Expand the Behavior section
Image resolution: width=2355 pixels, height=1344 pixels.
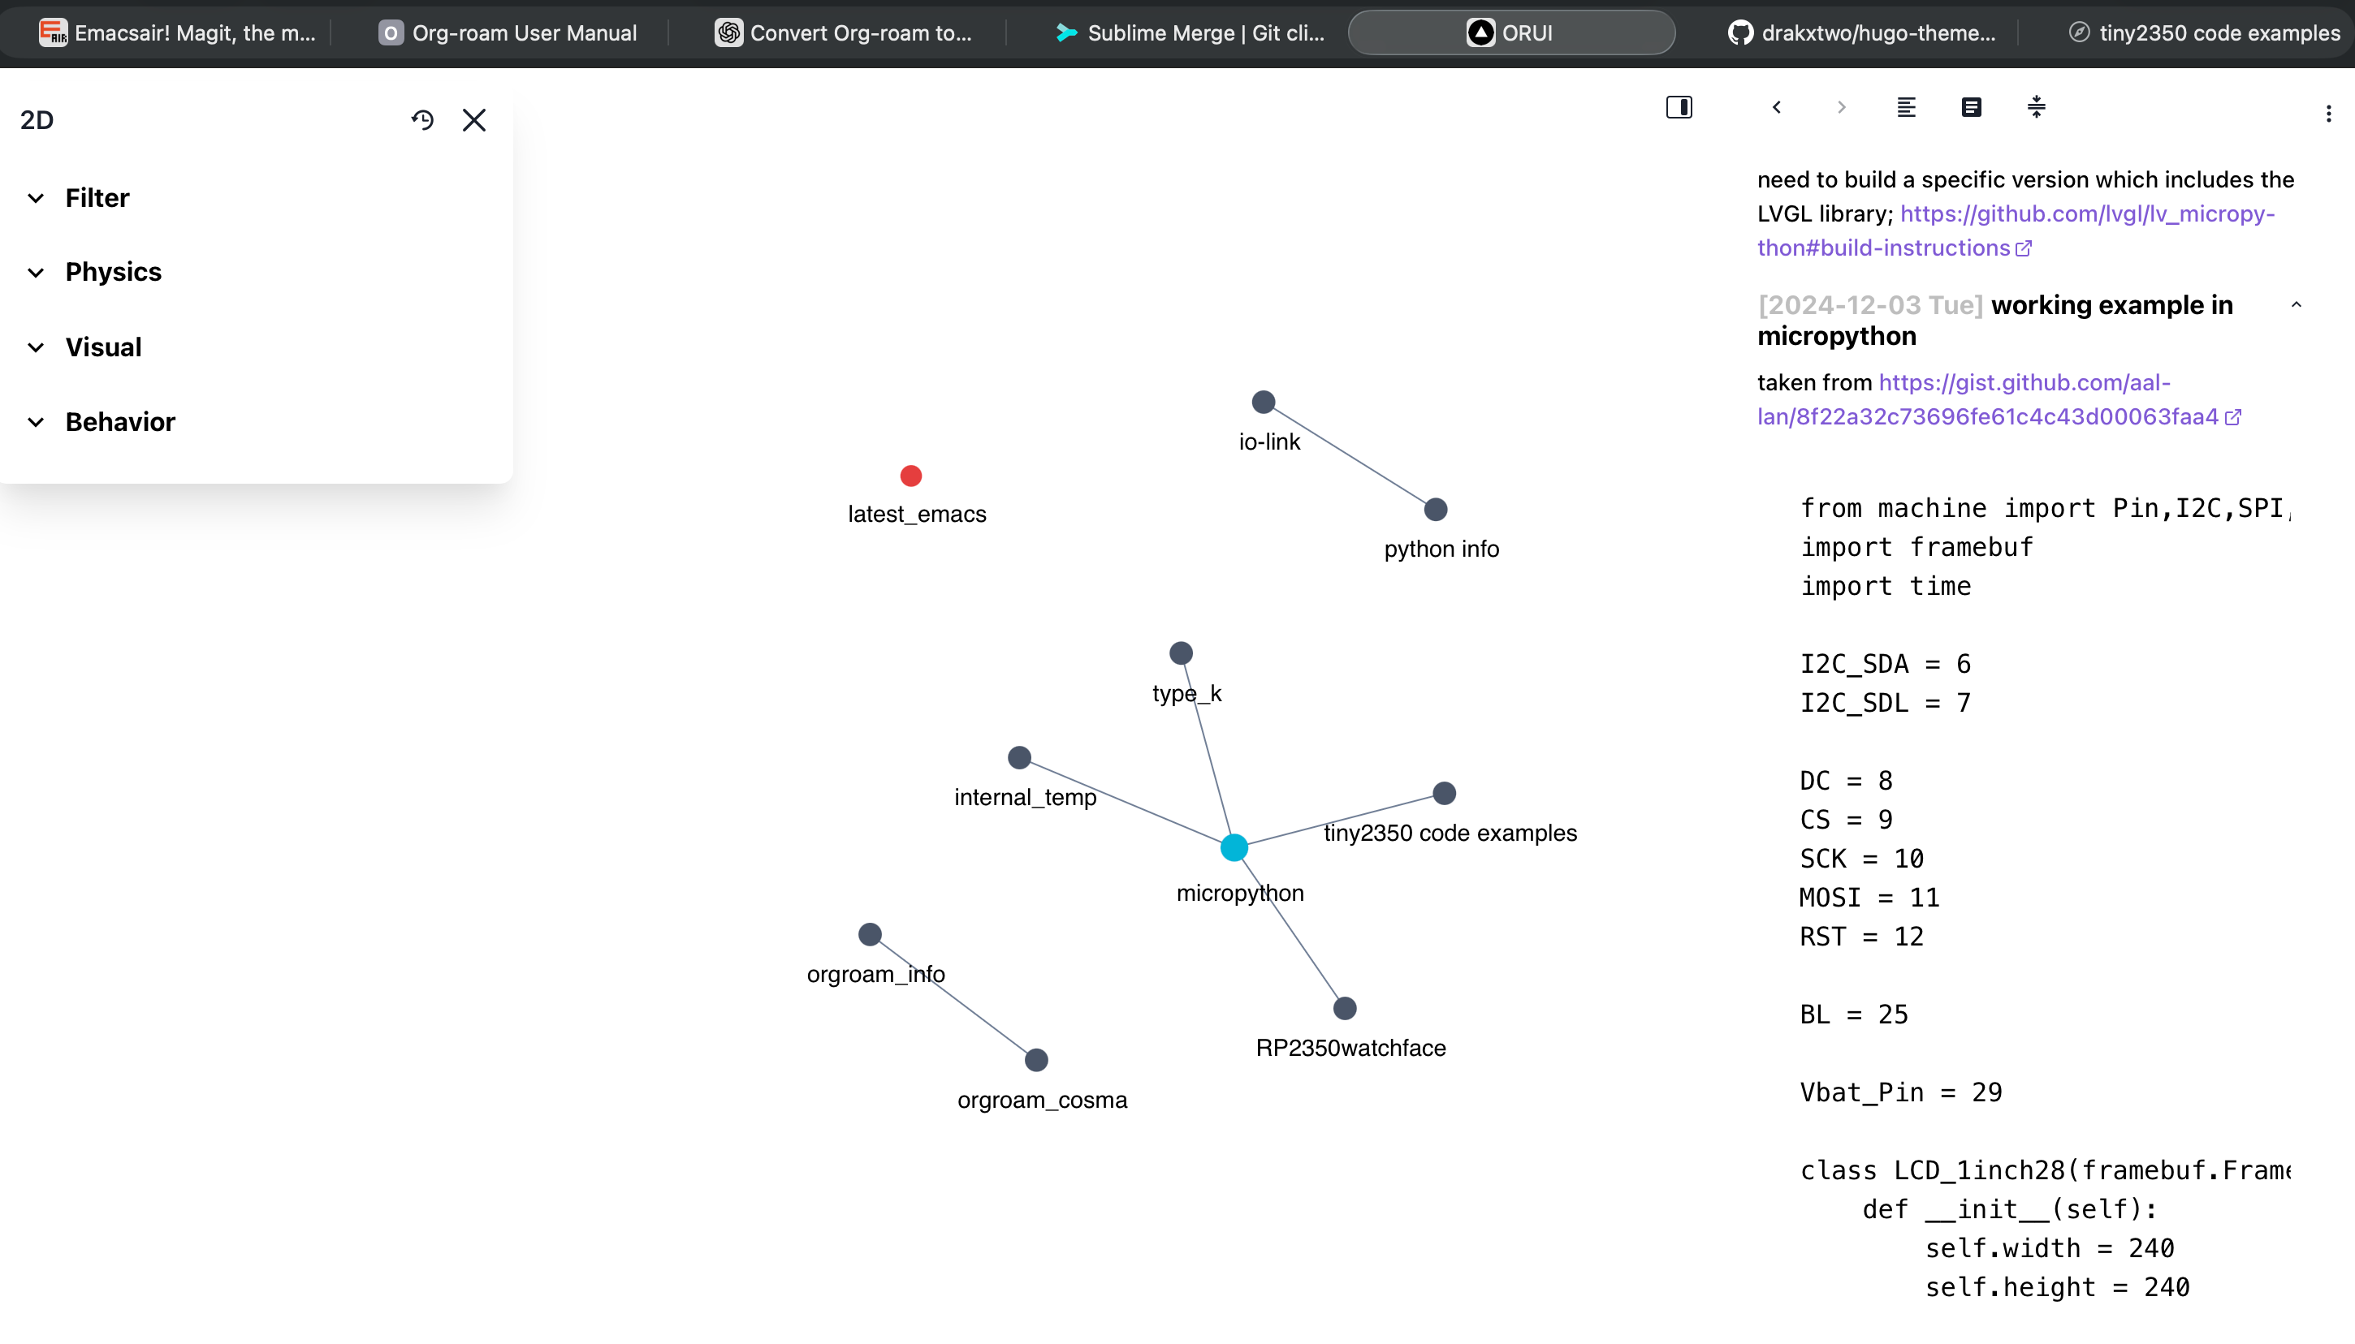(120, 422)
